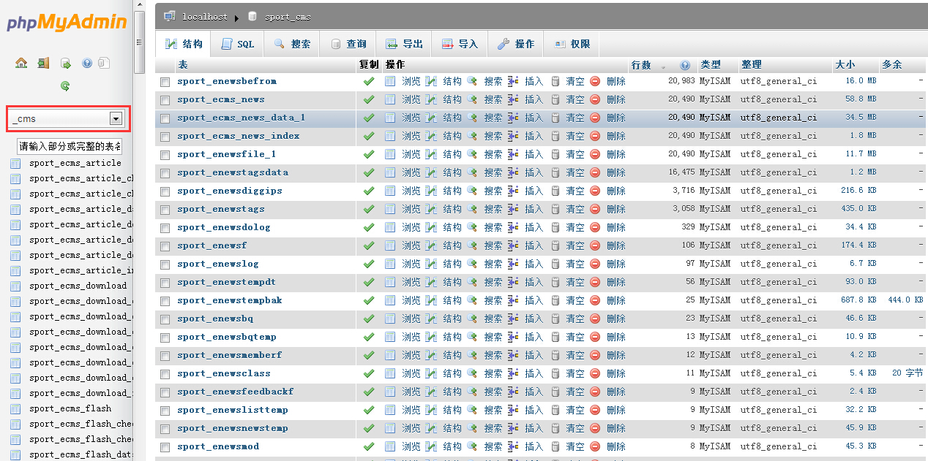Viewport: 928px width, 461px height.
Task: Open the sport_enewstags table name link
Action: click(x=221, y=209)
